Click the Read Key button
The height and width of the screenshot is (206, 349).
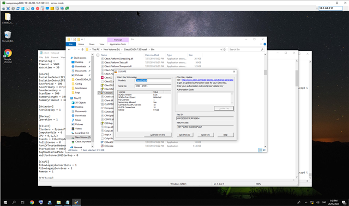click(x=206, y=135)
